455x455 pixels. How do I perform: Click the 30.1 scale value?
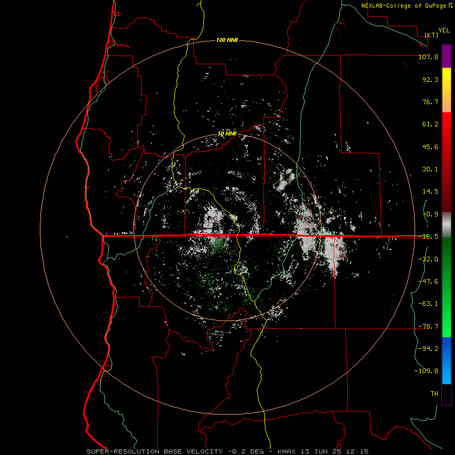tap(430, 169)
